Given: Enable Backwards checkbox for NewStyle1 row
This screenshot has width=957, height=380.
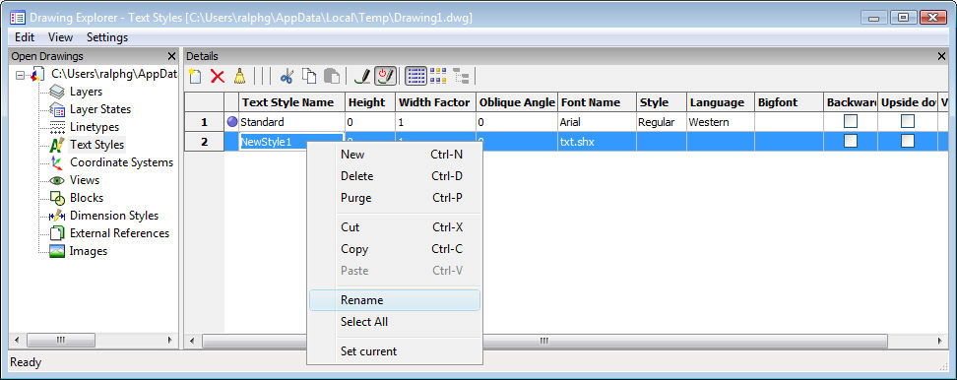Looking at the screenshot, I should tap(851, 141).
